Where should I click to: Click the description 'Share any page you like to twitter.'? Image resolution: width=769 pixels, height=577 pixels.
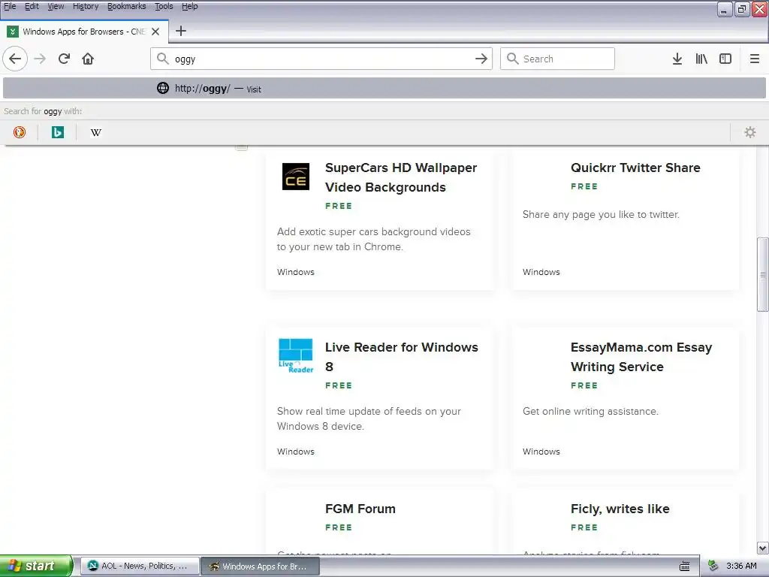[x=601, y=214]
